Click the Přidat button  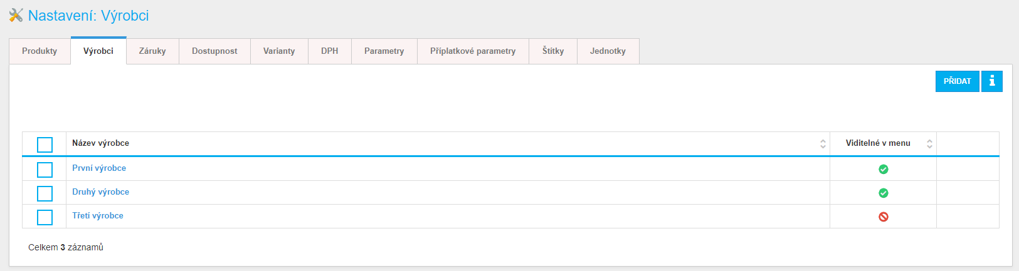(x=957, y=81)
